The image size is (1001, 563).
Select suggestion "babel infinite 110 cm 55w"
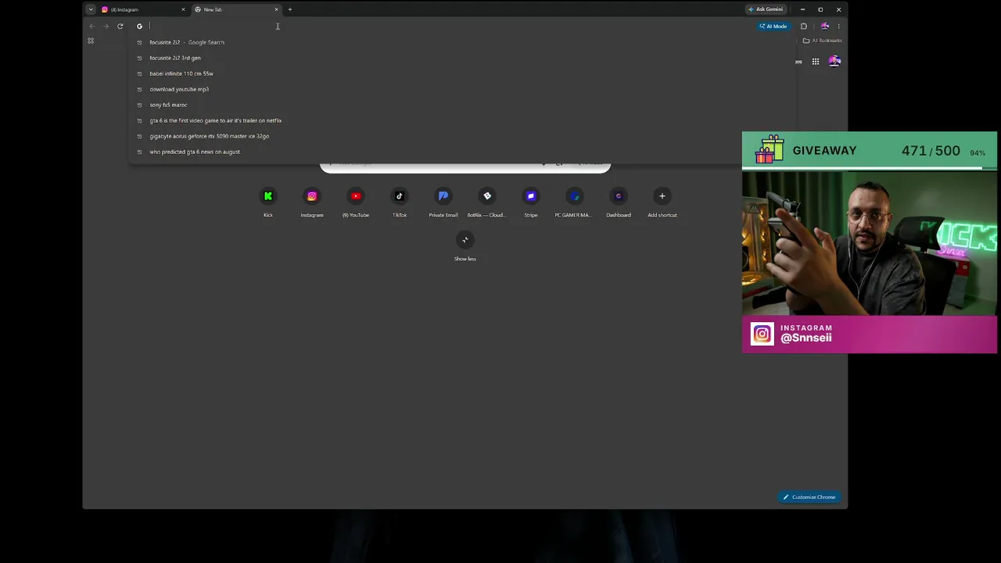pyautogui.click(x=461, y=74)
